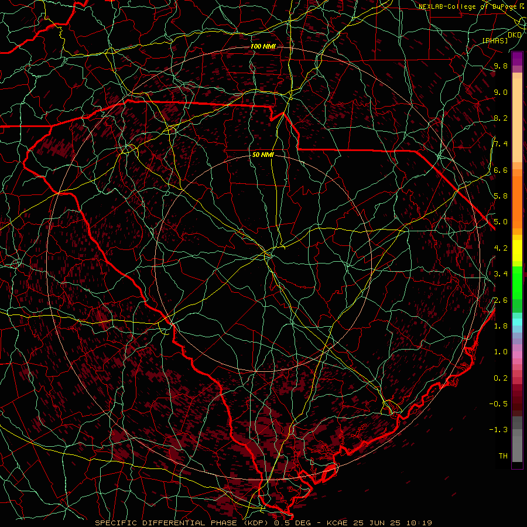Click the 7.4 scale value
The height and width of the screenshot is (527, 527).
(x=501, y=144)
